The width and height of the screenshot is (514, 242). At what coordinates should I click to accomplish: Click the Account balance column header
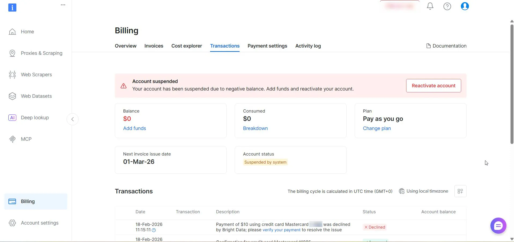click(438, 212)
